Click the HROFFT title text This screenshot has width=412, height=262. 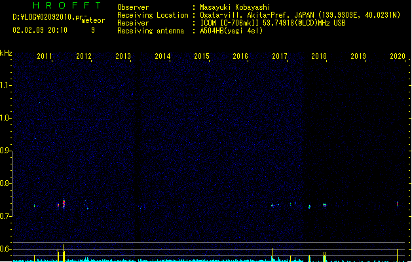tap(67, 5)
